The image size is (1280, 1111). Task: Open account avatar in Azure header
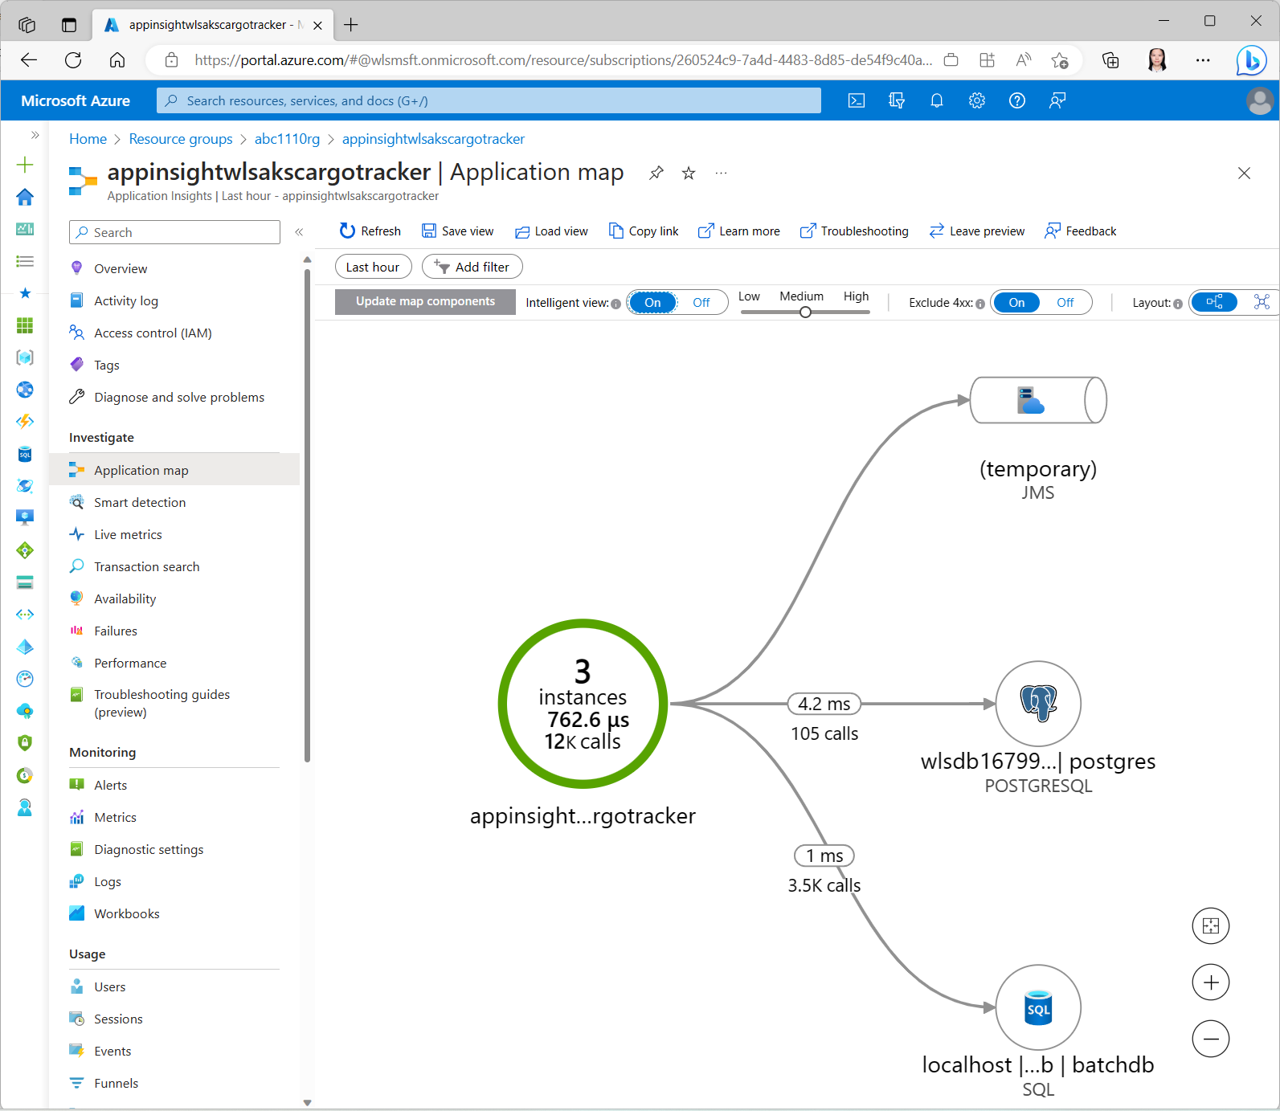tap(1259, 100)
